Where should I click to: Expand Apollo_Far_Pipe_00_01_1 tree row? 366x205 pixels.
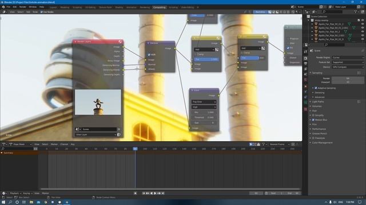[312, 24]
